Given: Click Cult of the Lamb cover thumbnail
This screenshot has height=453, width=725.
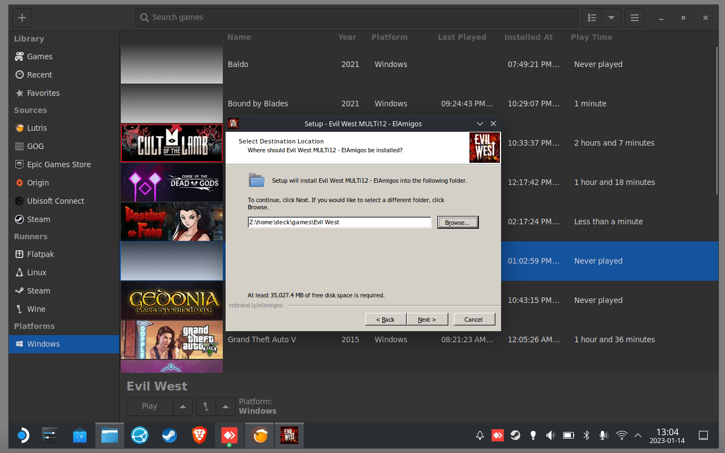Looking at the screenshot, I should (x=172, y=143).
